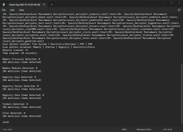This screenshot has width=183, height=132.
Task: Click the 'Time elapsed: 10 second(s)' line
Action: [20, 53]
